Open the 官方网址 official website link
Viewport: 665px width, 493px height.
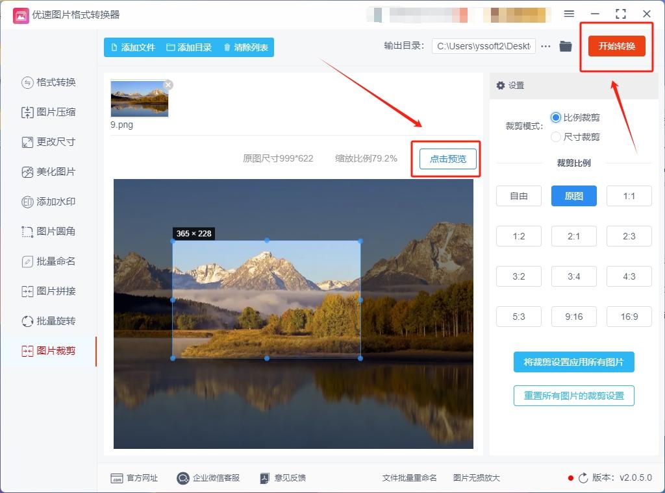[134, 478]
